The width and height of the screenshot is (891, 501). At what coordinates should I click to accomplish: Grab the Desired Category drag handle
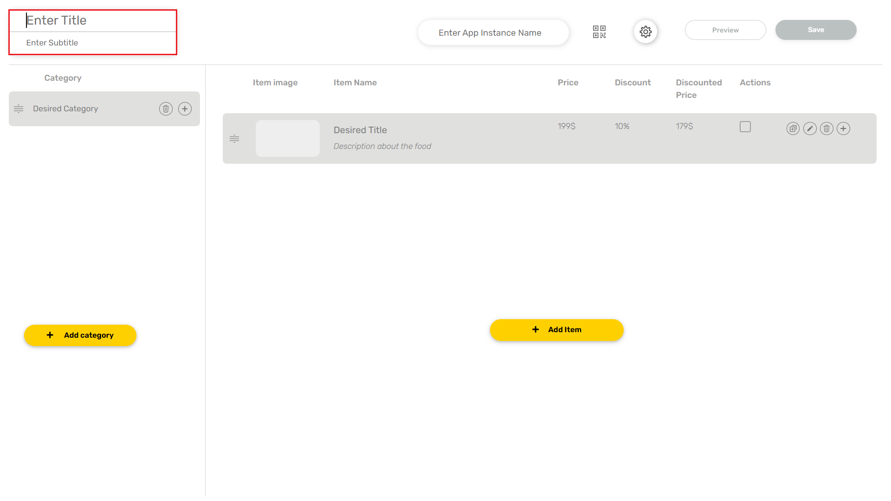pyautogui.click(x=19, y=109)
